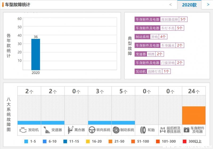213x149 pixels.
Task: Go to previous model year arrow
Action: point(170,5)
